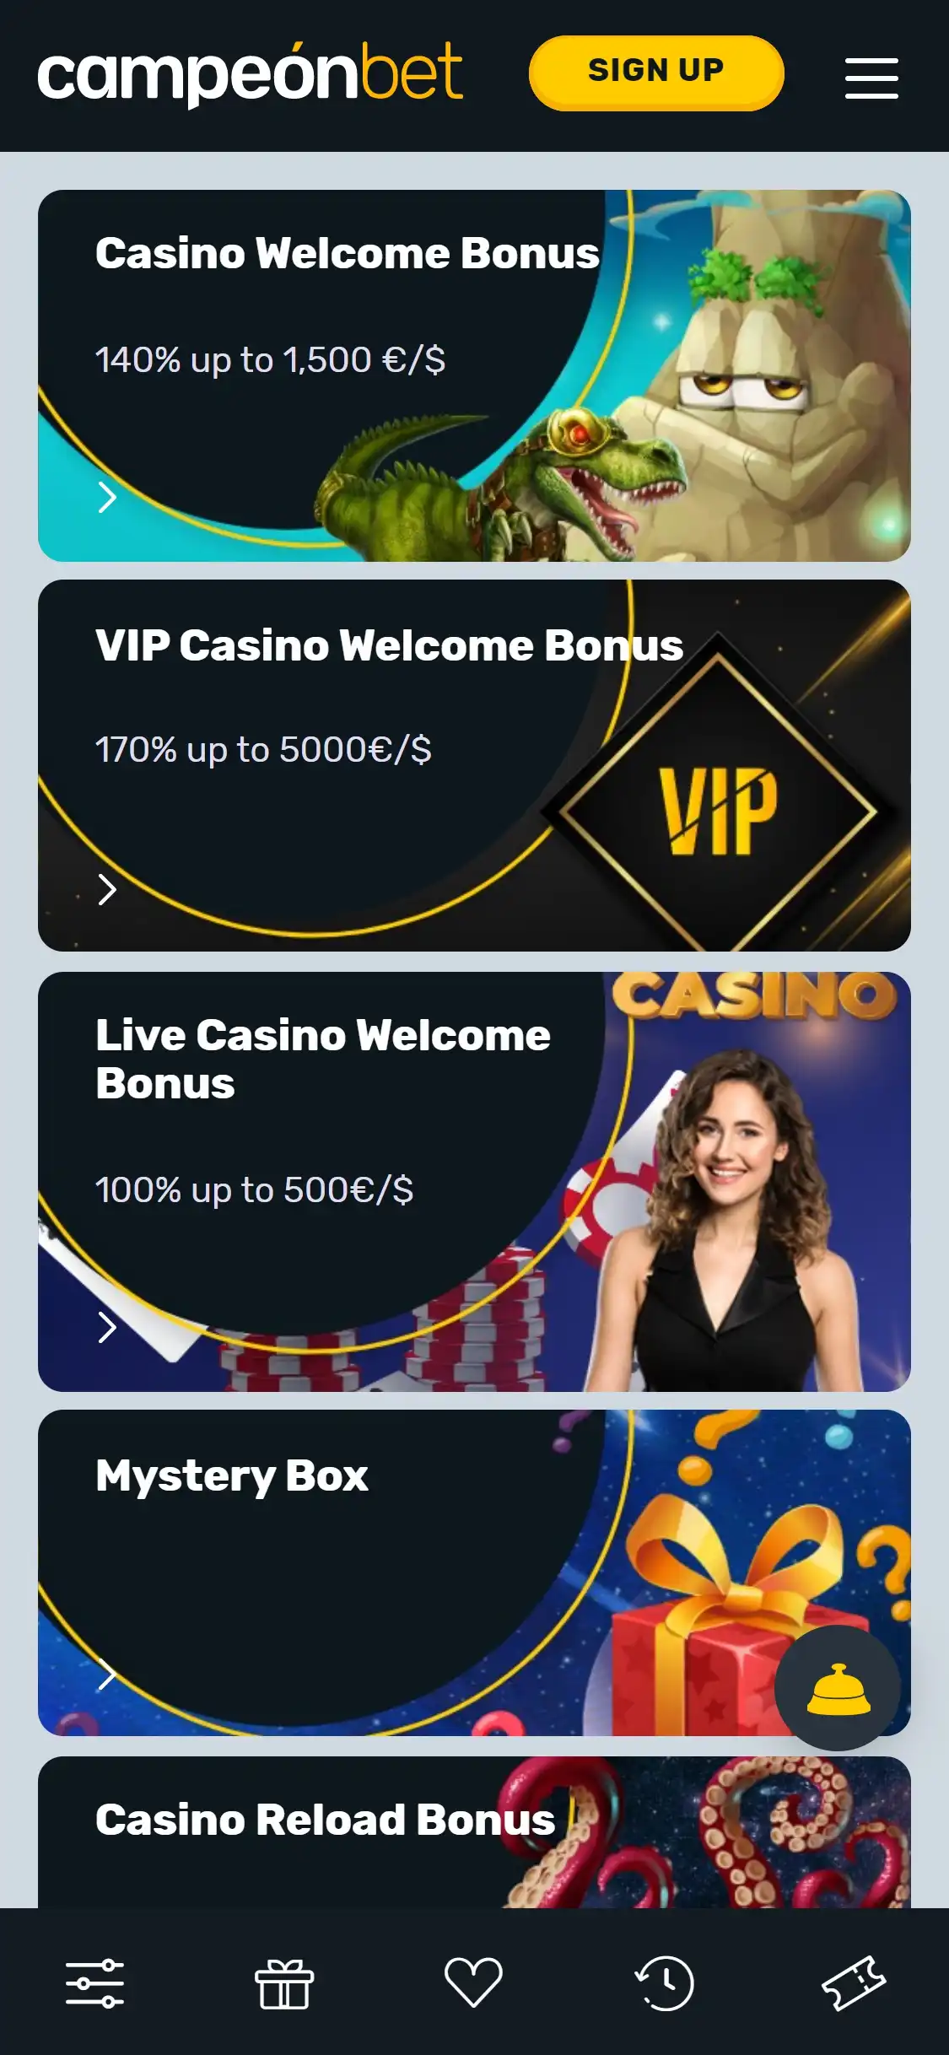This screenshot has height=2055, width=949.
Task: Open the gift box promotions icon
Action: (x=284, y=1983)
